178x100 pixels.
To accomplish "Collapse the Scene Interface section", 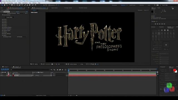I will [x=3, y=15].
